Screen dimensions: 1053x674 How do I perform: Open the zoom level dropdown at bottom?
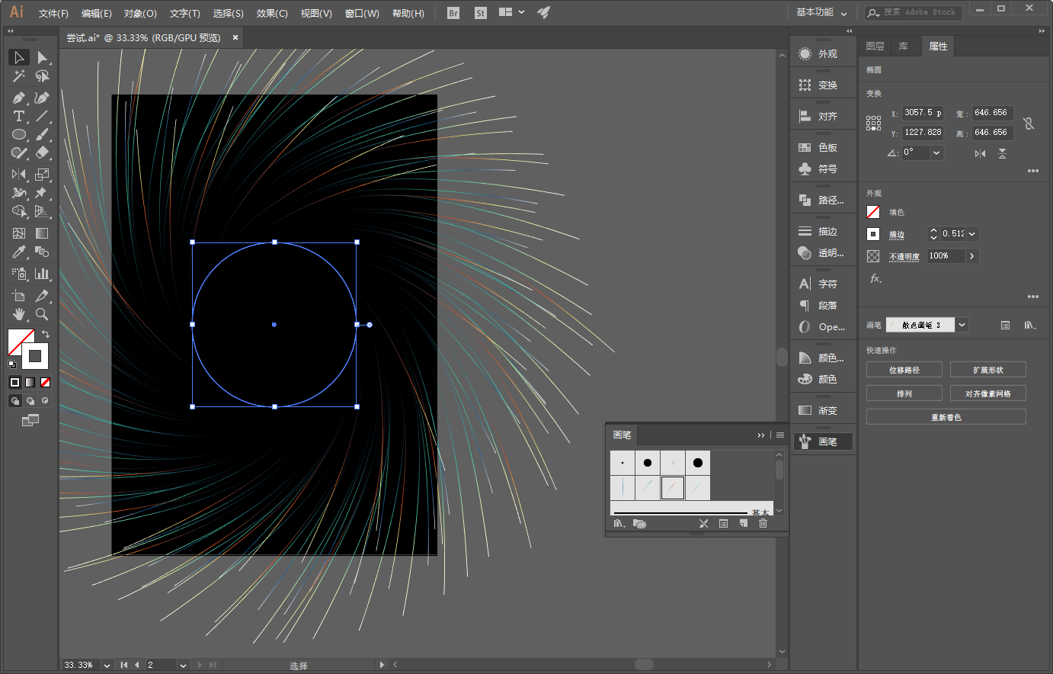point(107,665)
